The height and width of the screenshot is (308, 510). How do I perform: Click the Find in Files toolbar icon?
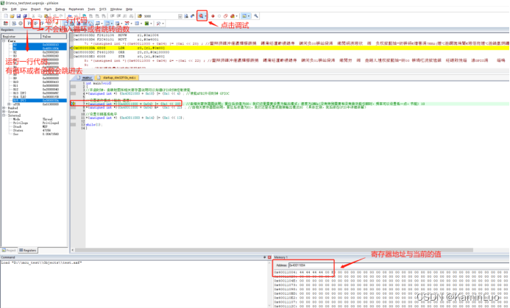[140, 16]
